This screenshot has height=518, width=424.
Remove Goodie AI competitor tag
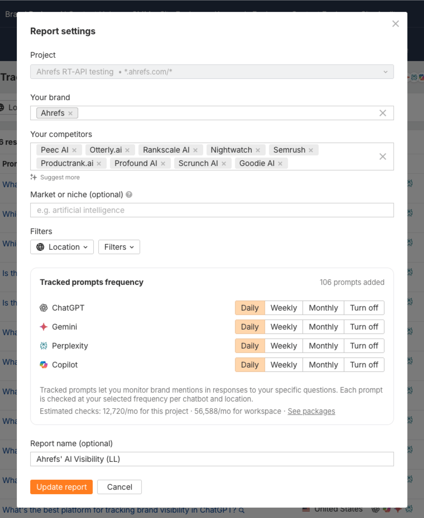pyautogui.click(x=280, y=164)
